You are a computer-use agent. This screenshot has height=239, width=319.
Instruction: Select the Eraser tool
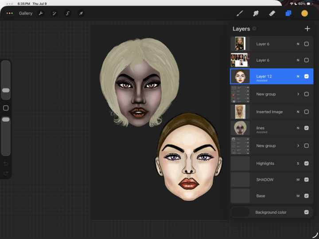pyautogui.click(x=272, y=13)
